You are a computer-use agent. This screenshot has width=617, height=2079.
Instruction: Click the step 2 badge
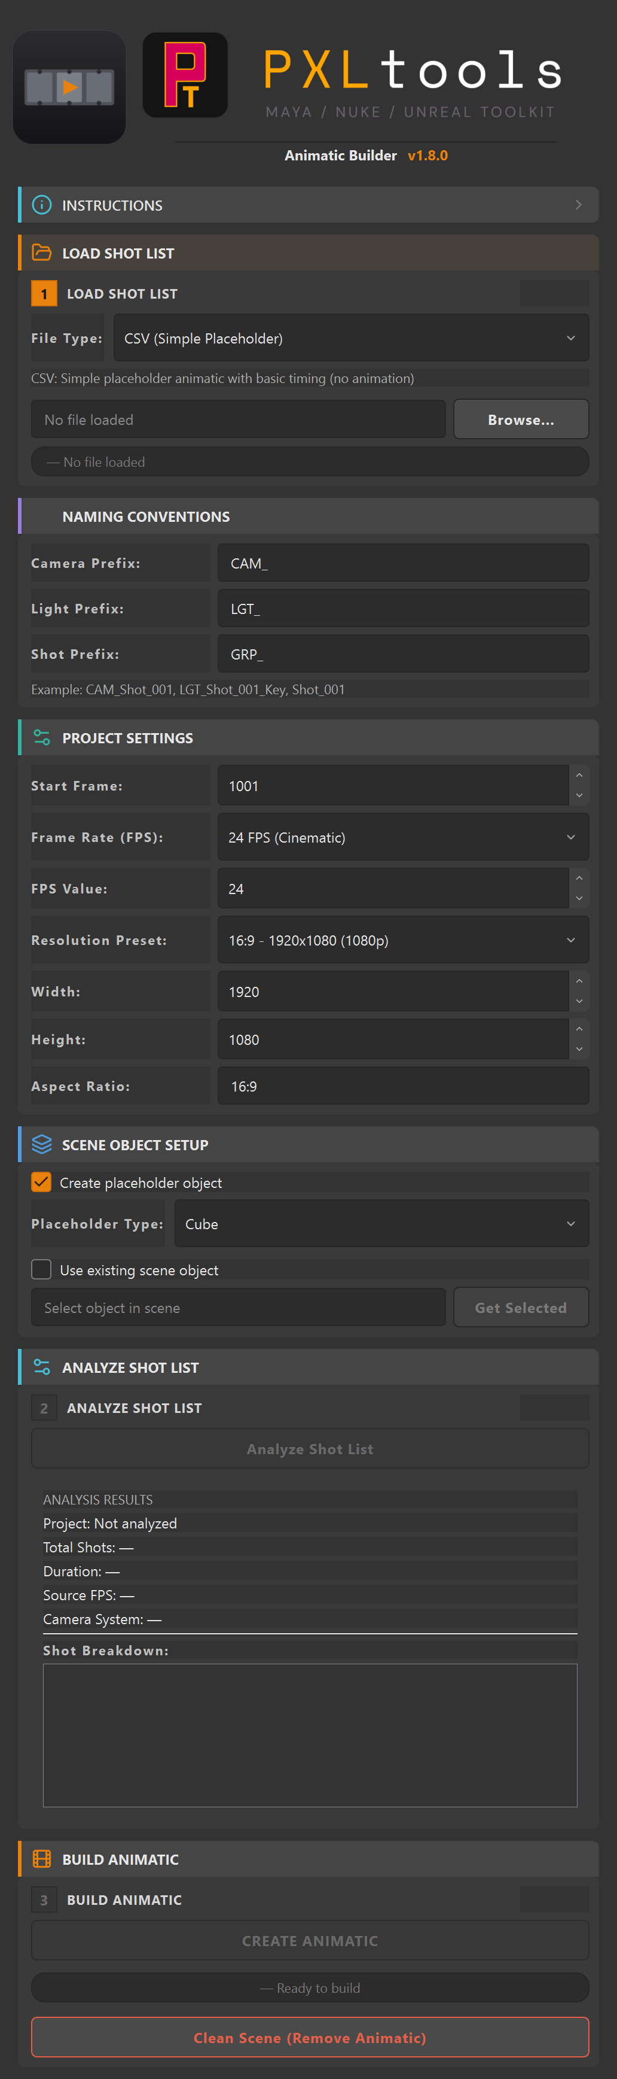click(x=44, y=1408)
